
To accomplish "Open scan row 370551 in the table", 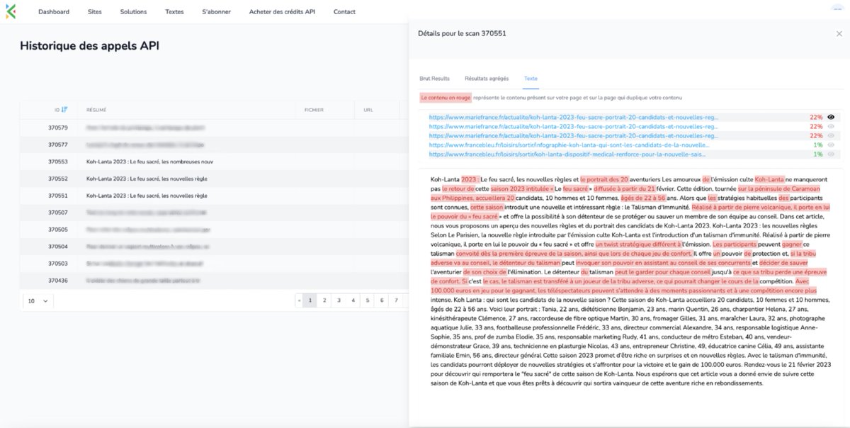I will pyautogui.click(x=214, y=196).
